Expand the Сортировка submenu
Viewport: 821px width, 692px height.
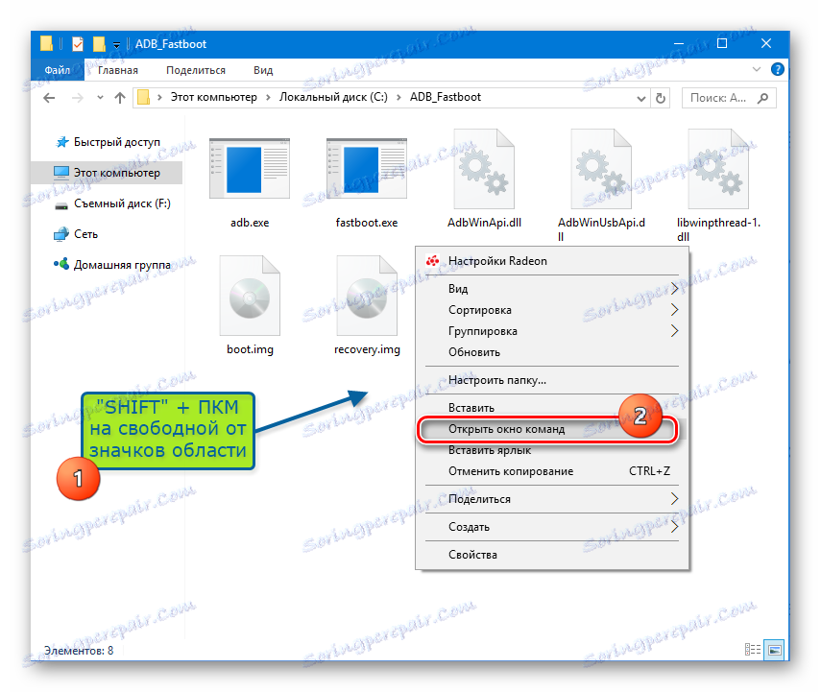674,310
